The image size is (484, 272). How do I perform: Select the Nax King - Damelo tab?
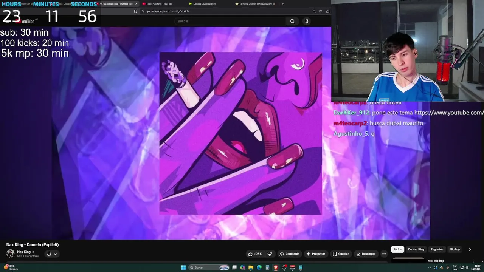(118, 4)
